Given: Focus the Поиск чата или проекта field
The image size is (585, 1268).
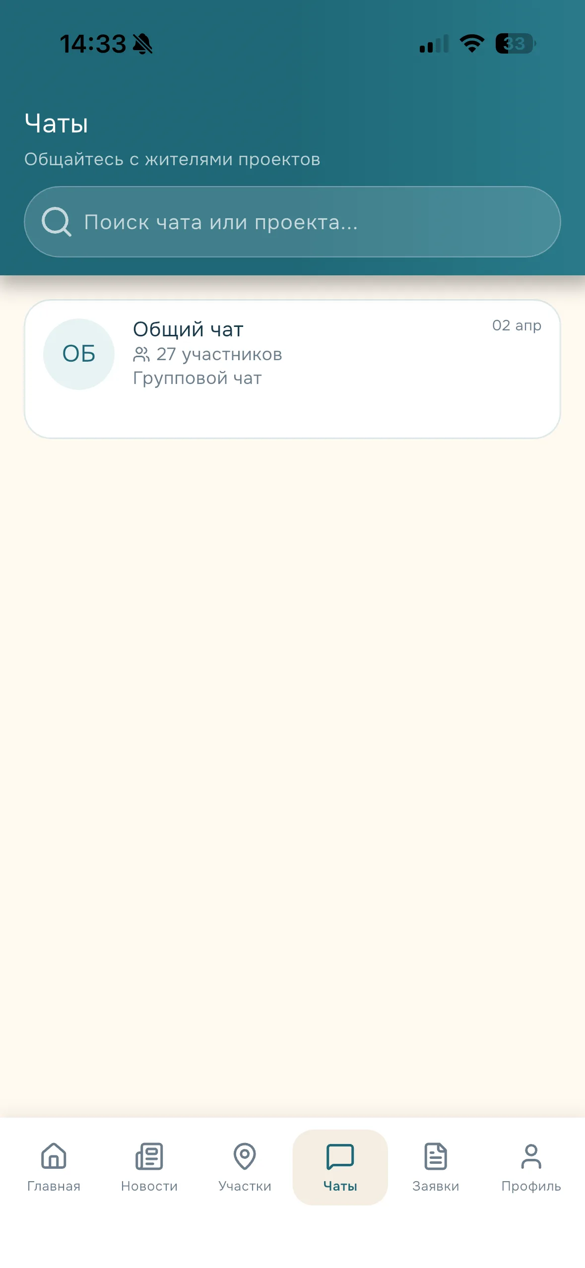Looking at the screenshot, I should tap(292, 222).
